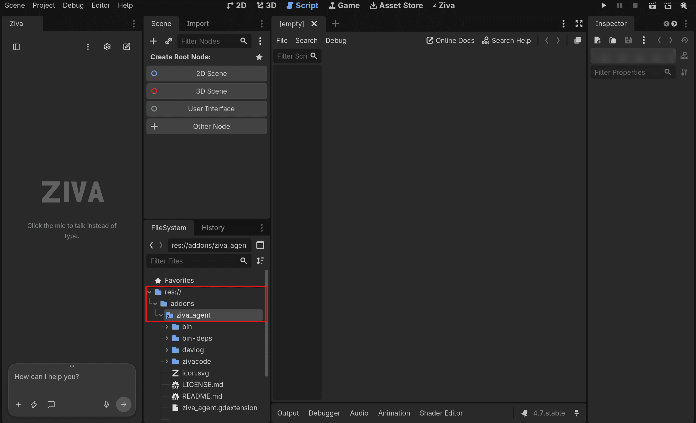The width and height of the screenshot is (696, 423).
Task: Switch to the 3D workspace
Action: (266, 5)
